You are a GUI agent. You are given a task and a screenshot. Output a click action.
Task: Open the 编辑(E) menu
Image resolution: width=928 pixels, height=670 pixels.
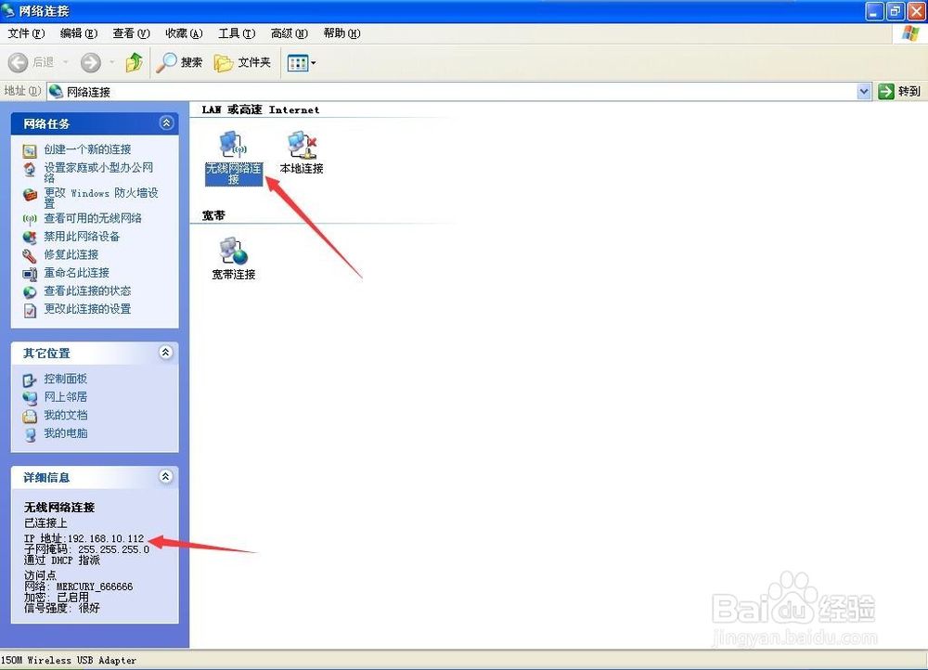click(x=79, y=33)
